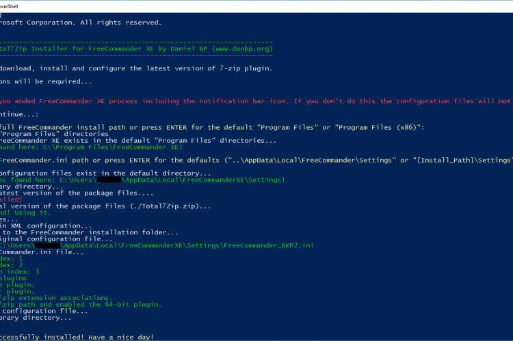513x341 pixels.
Task: Click the green 'index: 3' line
Action: (x=19, y=271)
